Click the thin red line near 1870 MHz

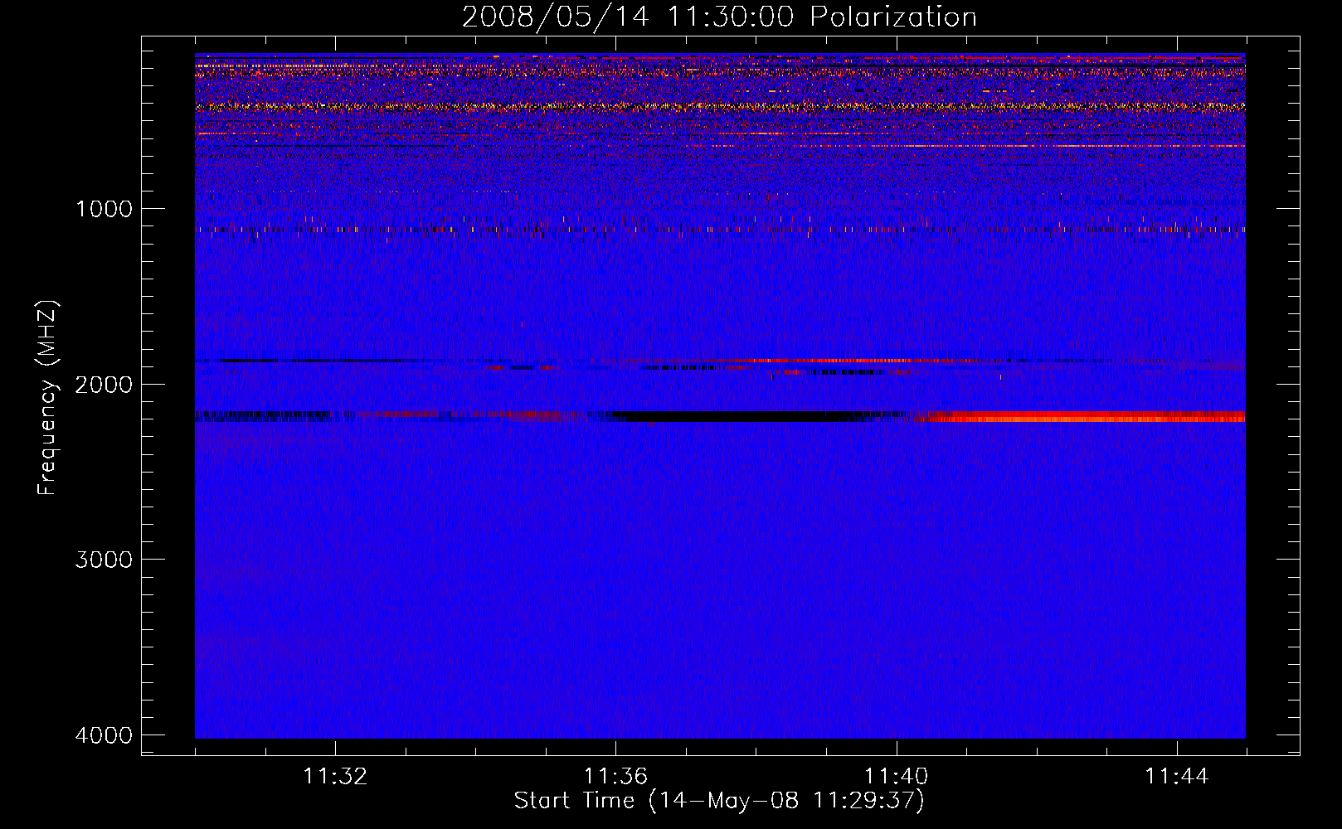coord(838,361)
